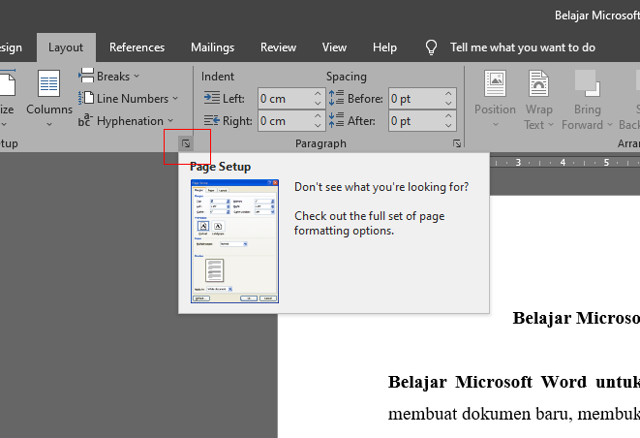Click the Spacing Before value field
The width and height of the screenshot is (640, 438).
pos(415,99)
